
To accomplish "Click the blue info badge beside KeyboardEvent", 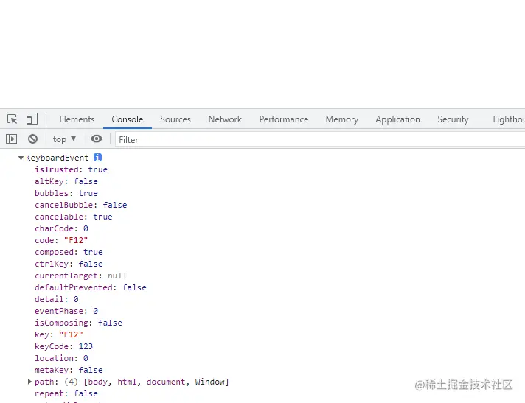I will coord(97,157).
